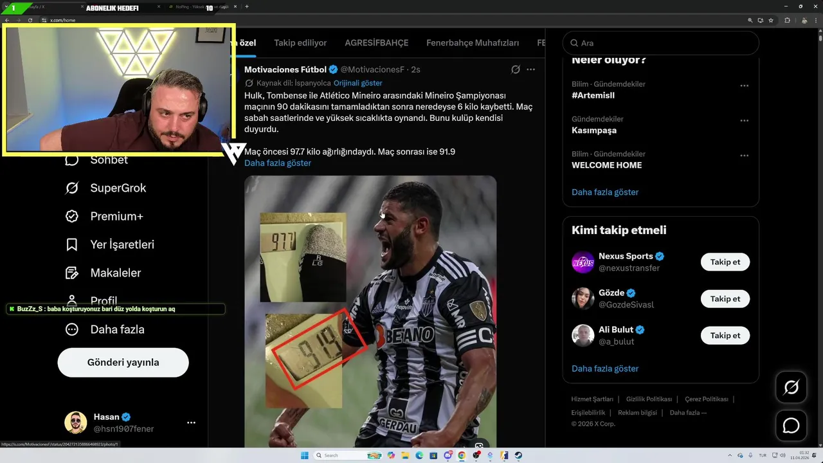Show more follow suggestions Daha fazla göster

tap(605, 369)
